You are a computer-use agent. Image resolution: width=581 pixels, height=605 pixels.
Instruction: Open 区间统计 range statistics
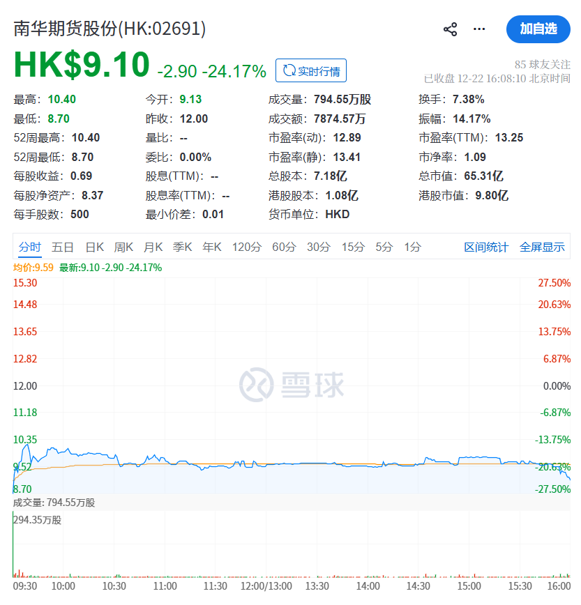(486, 247)
